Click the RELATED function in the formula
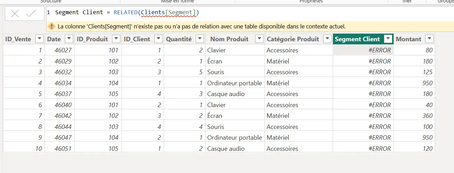The image size is (454, 173). click(125, 12)
